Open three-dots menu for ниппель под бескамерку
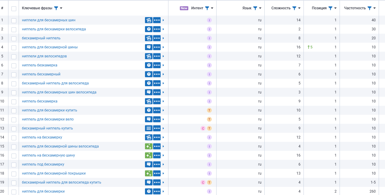 [x=157, y=164]
